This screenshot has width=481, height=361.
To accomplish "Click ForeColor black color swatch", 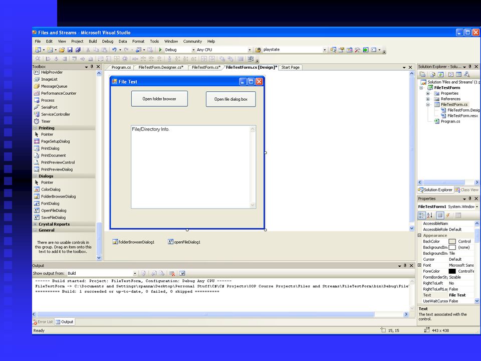I will pos(452,271).
